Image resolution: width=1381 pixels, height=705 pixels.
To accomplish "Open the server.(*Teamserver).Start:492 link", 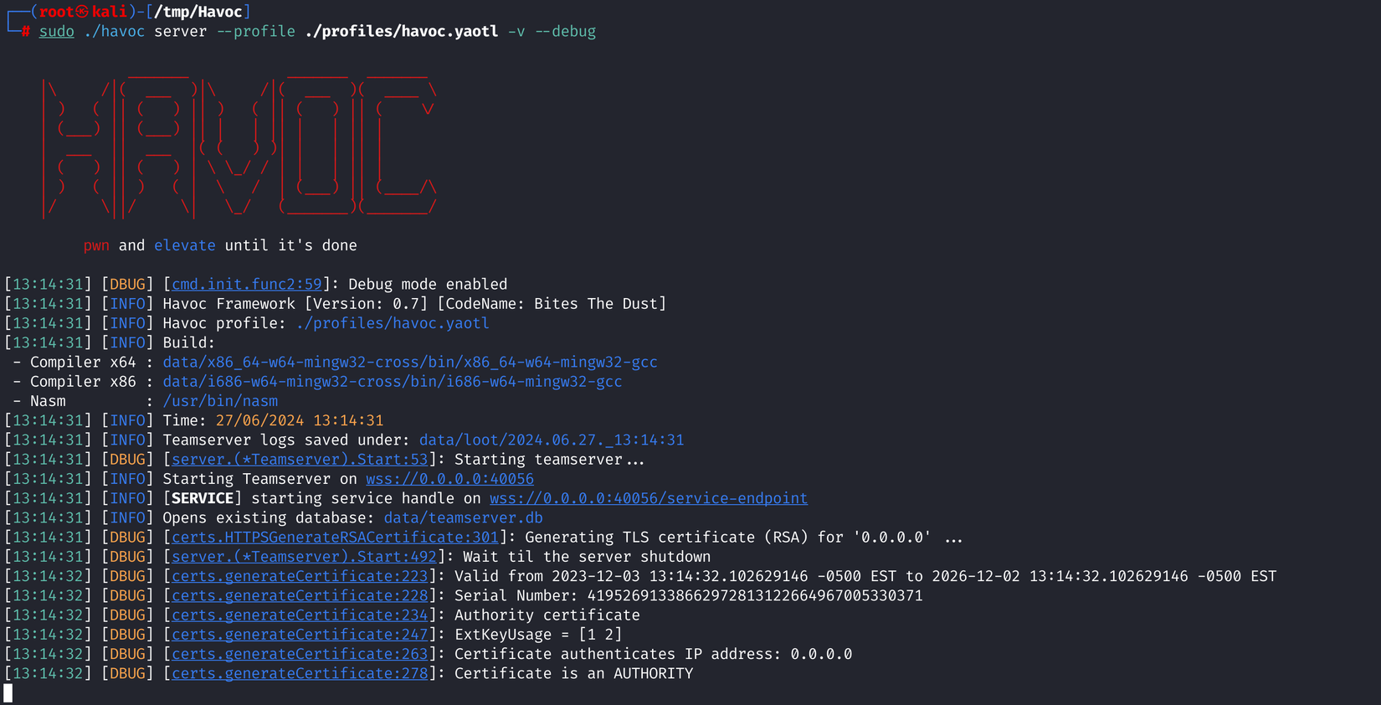I will click(304, 557).
